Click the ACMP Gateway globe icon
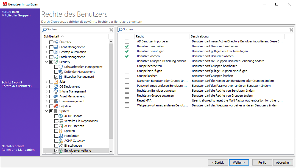 (x=60, y=140)
